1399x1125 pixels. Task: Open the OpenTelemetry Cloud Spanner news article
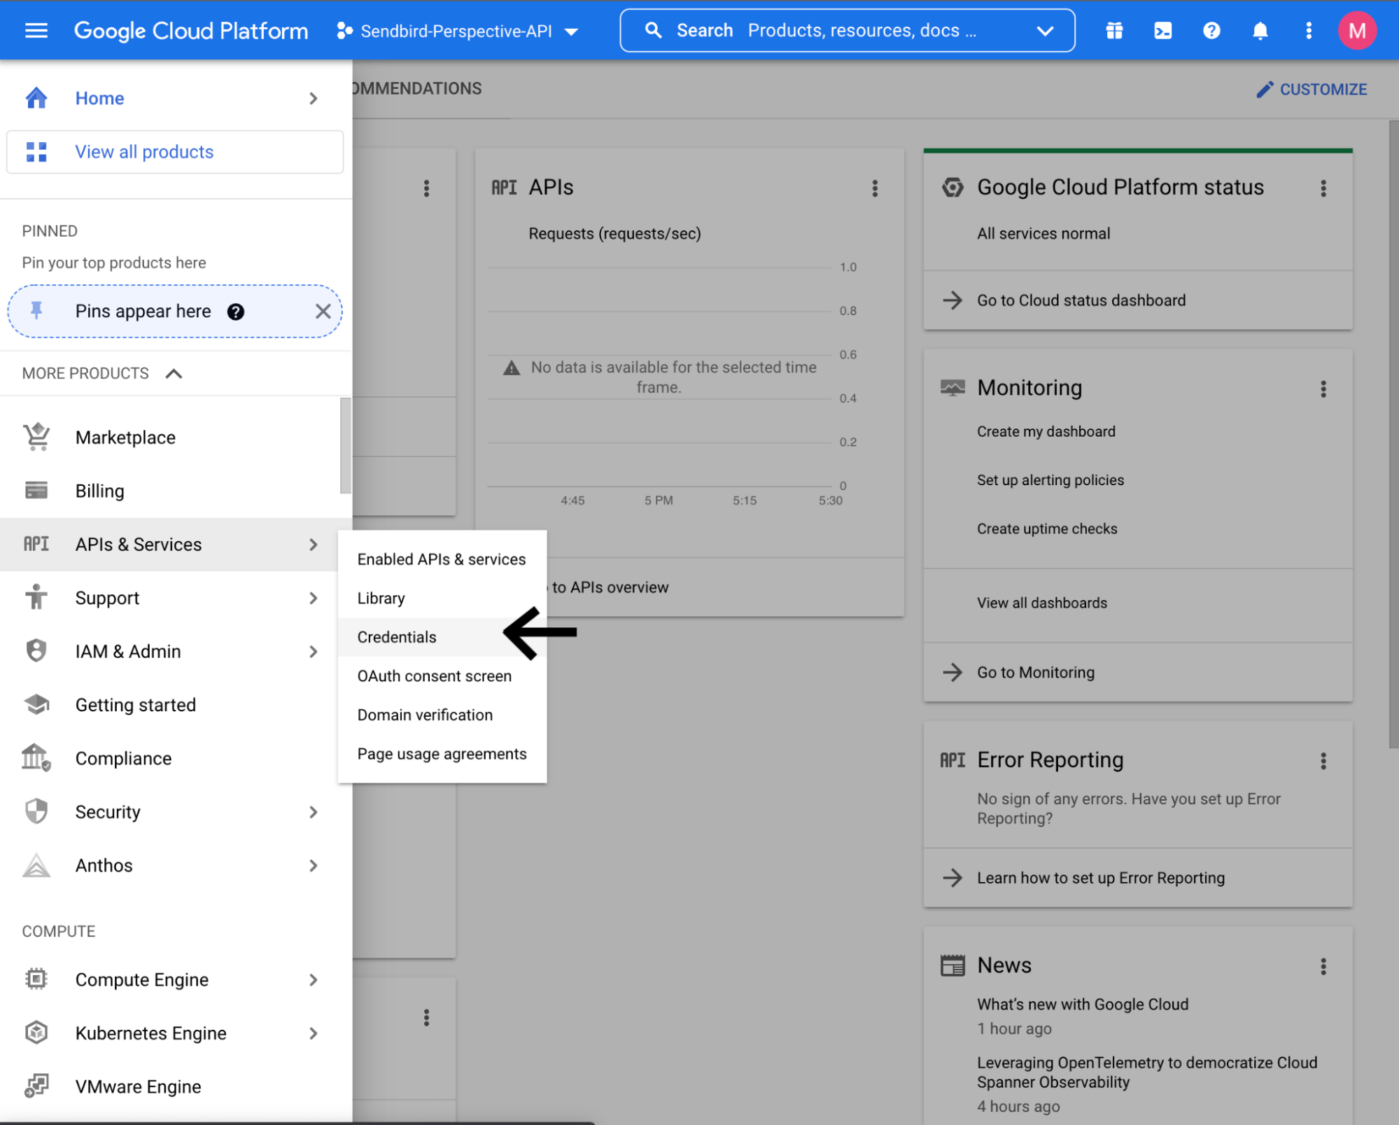tap(1147, 1072)
